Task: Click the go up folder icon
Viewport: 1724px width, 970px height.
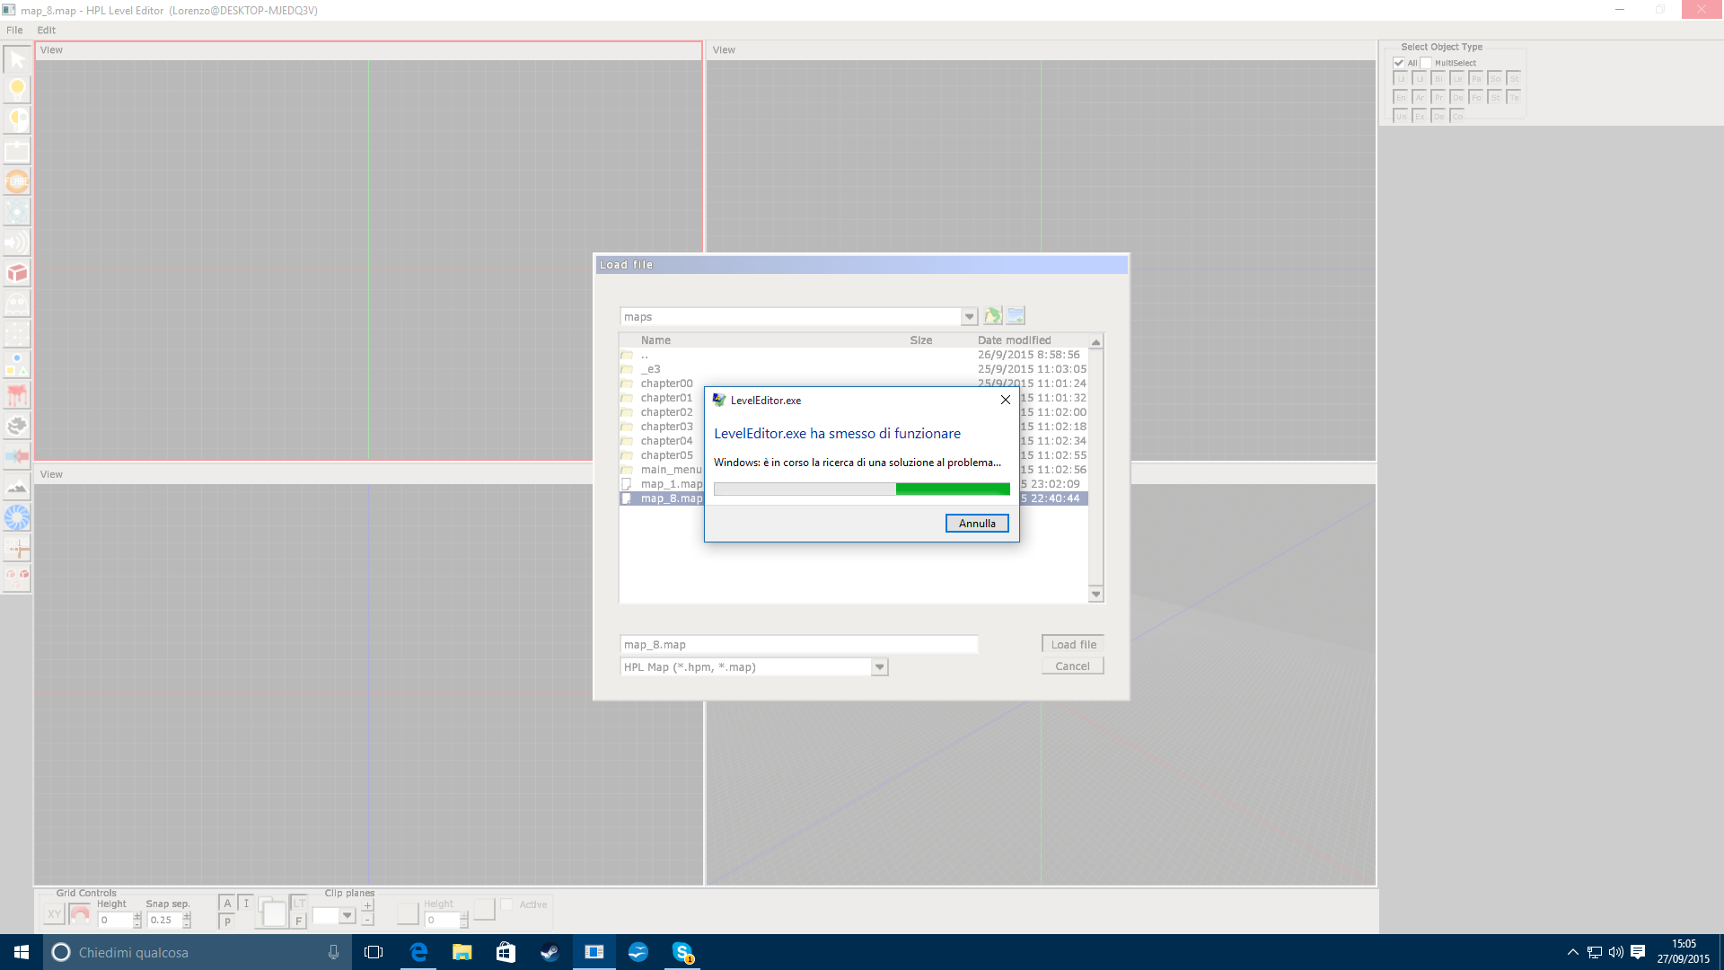Action: pos(992,316)
